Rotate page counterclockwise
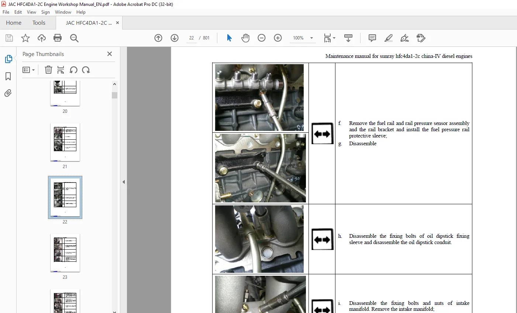 click(x=73, y=70)
